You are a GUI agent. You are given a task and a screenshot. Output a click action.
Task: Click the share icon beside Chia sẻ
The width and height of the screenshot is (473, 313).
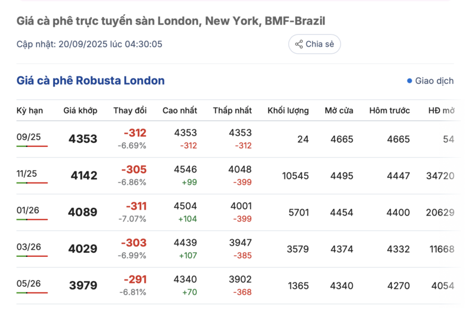click(299, 44)
